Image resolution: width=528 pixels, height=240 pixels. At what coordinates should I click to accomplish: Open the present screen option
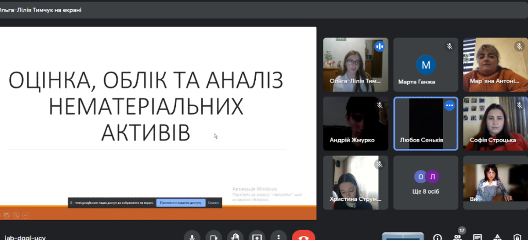(x=257, y=236)
